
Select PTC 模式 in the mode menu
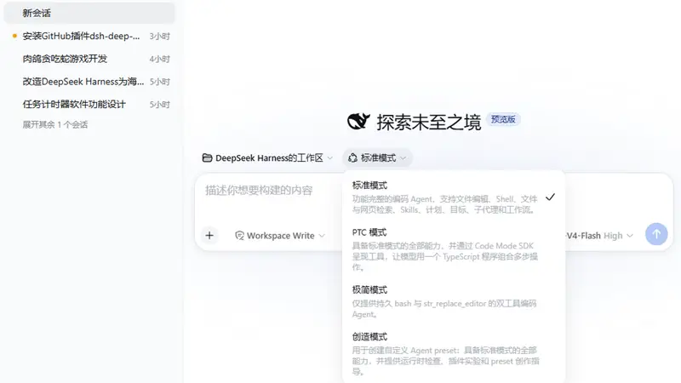click(x=454, y=249)
